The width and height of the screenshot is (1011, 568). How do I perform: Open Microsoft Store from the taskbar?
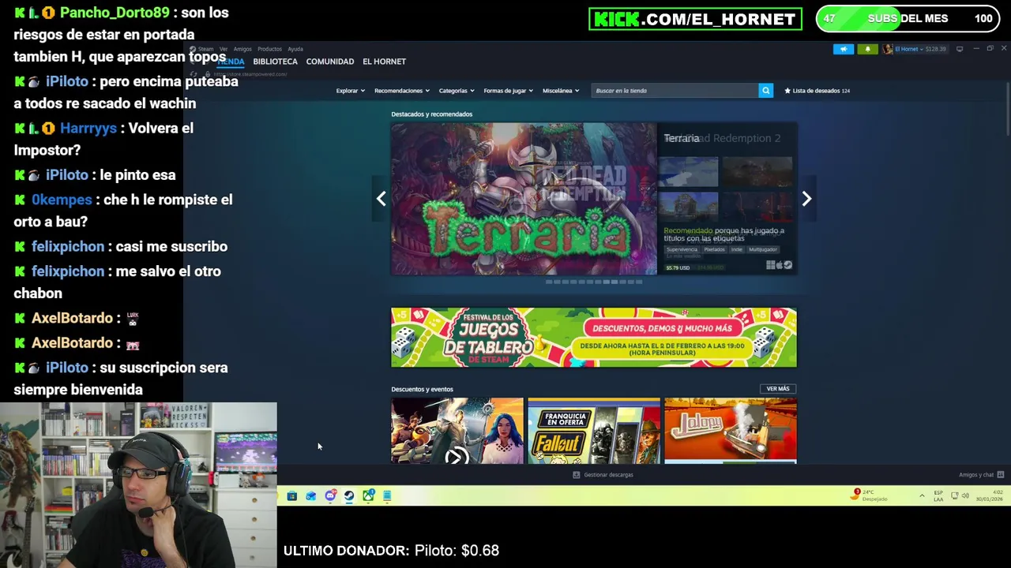(x=291, y=495)
